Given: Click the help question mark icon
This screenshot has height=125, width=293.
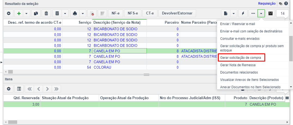Looking at the screenshot, I should 286,3.
